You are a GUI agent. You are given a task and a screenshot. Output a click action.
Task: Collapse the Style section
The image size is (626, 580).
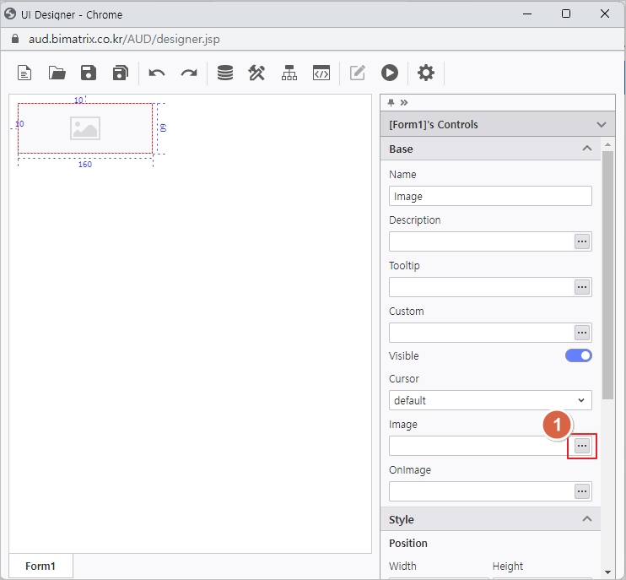587,519
